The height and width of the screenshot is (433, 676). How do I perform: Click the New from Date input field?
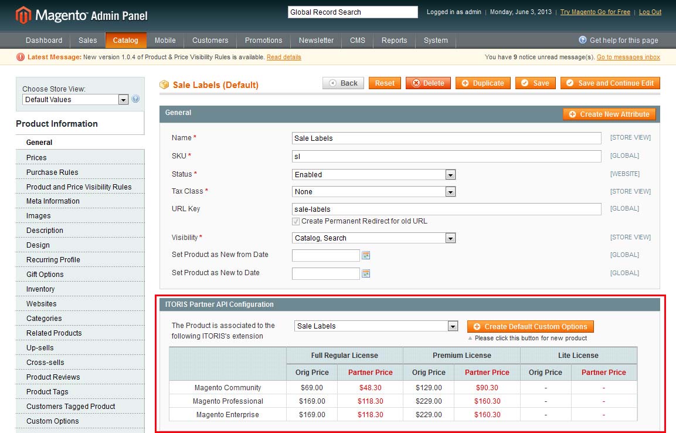coord(325,255)
